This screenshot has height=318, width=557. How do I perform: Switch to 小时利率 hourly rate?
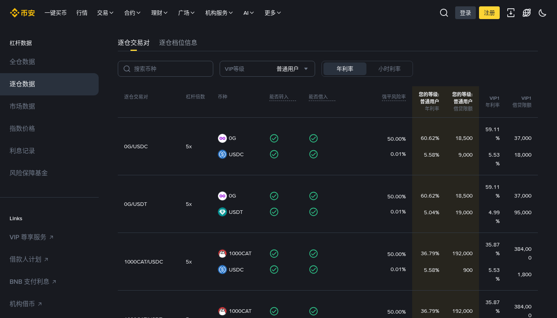[390, 69]
